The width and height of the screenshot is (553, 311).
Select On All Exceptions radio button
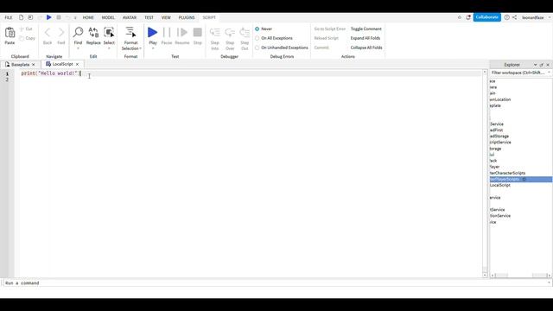(x=257, y=38)
